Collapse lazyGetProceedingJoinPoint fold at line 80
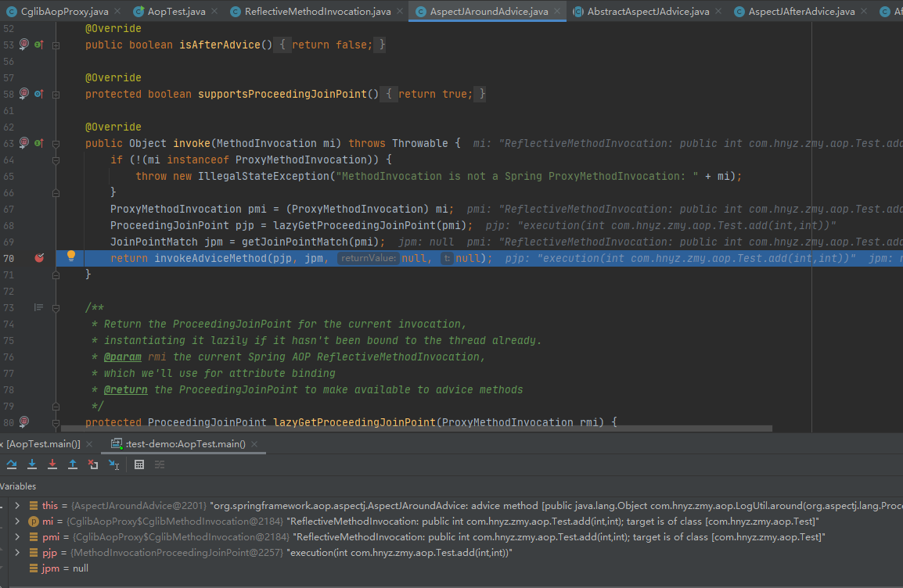This screenshot has width=903, height=588. [x=56, y=422]
